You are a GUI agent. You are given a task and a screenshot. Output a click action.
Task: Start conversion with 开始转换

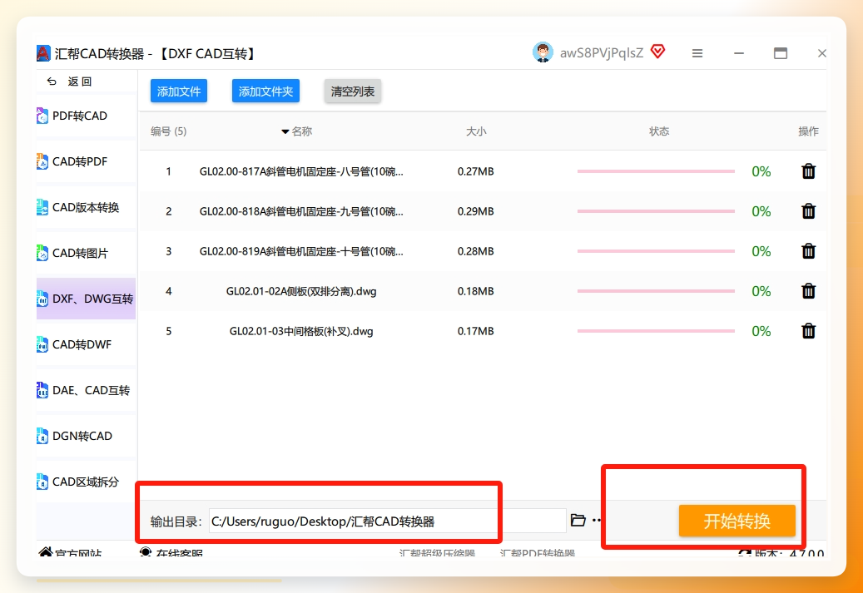tap(737, 521)
